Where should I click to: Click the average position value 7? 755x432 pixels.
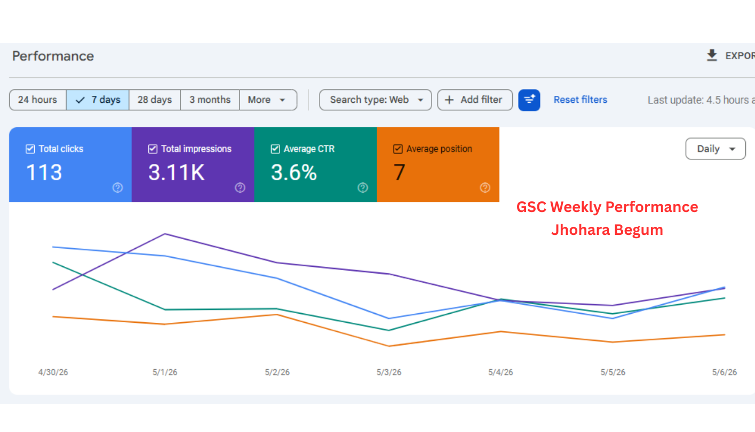(400, 173)
